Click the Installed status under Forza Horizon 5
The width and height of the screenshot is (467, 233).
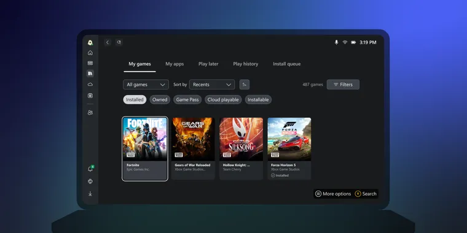pyautogui.click(x=280, y=175)
